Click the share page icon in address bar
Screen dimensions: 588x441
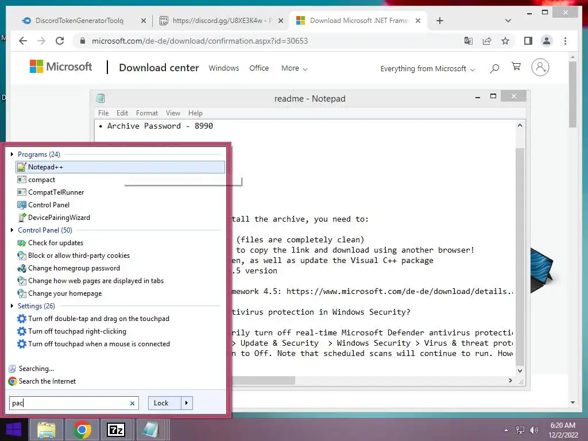[487, 41]
